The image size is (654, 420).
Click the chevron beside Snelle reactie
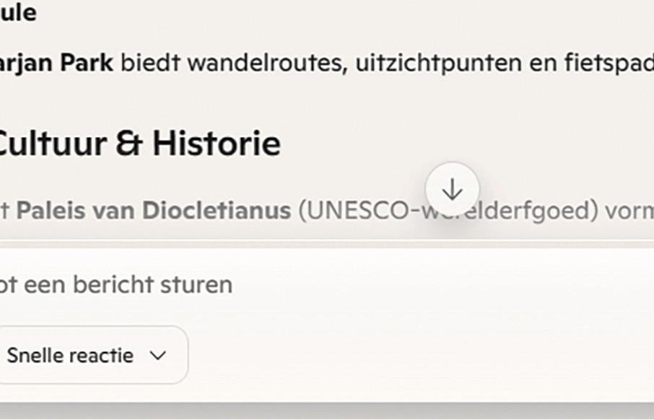click(x=157, y=355)
